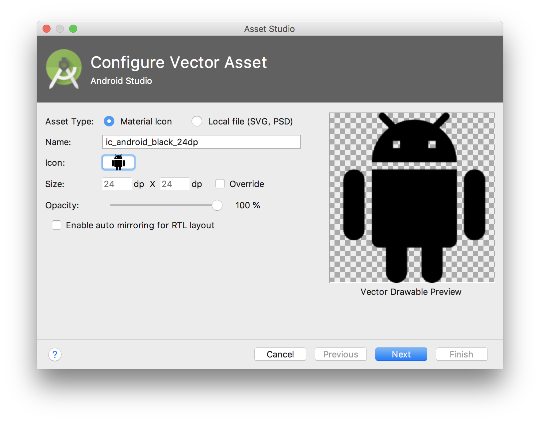Click the gray minimize window button
This screenshot has width=540, height=422.
pyautogui.click(x=60, y=29)
